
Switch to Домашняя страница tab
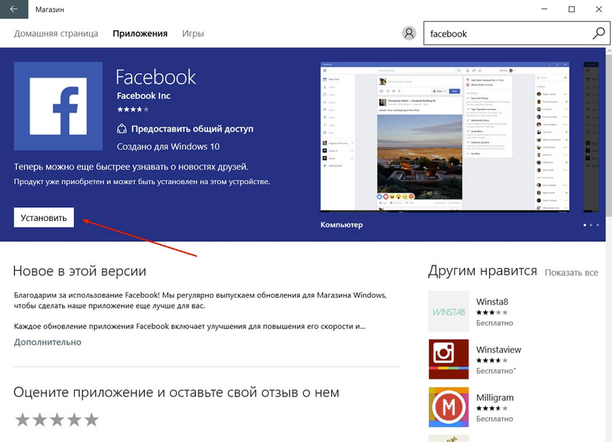click(56, 33)
